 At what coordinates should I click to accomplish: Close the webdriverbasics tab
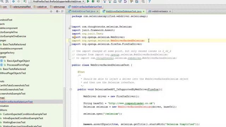(x=170, y=11)
